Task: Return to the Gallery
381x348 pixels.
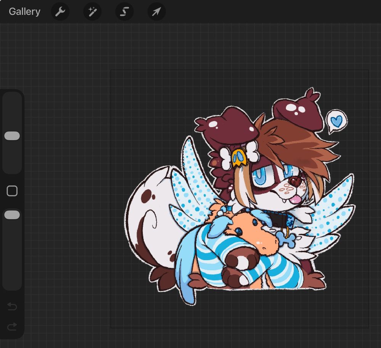Action: [24, 11]
